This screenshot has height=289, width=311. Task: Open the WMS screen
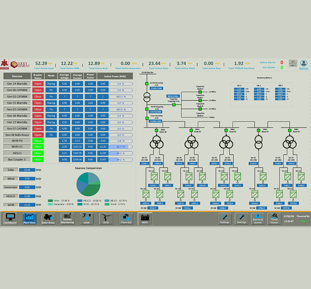click(86, 219)
